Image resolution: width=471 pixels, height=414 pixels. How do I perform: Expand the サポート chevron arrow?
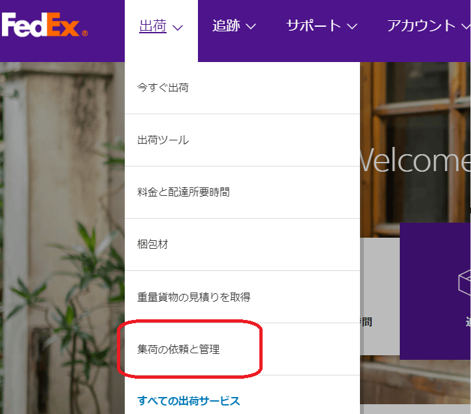click(352, 27)
